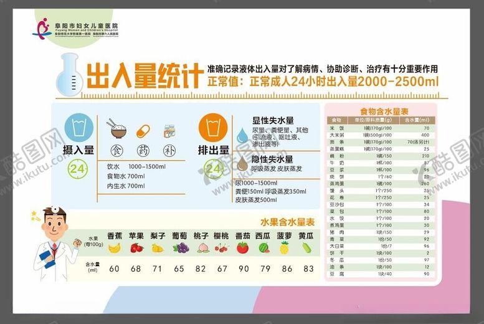This screenshot has width=484, height=324.
Task: Click the 蒸鸡蛋 water value 260
Action: (425, 183)
